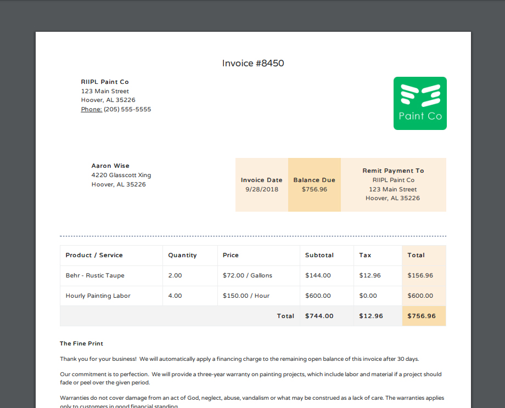The image size is (505, 408).
Task: Click the Remit Payment To header
Action: click(393, 171)
